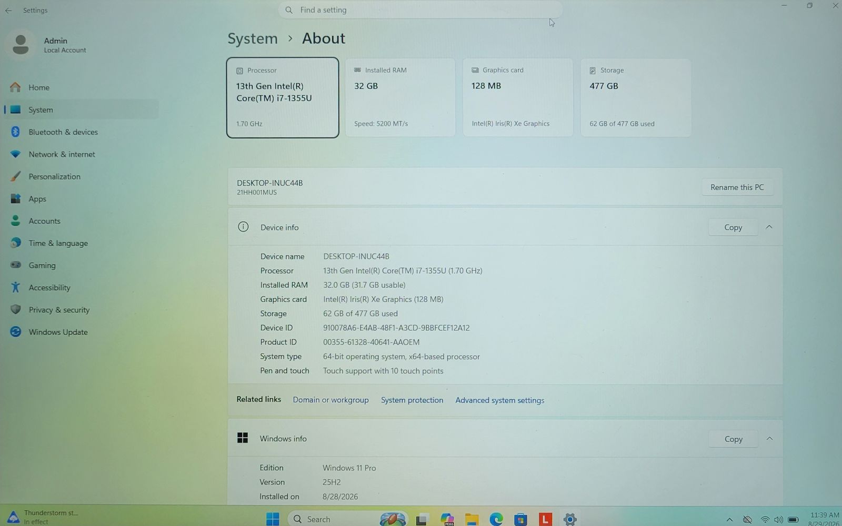Click the Privacy & security shield icon
The width and height of the screenshot is (842, 526).
[x=16, y=310]
